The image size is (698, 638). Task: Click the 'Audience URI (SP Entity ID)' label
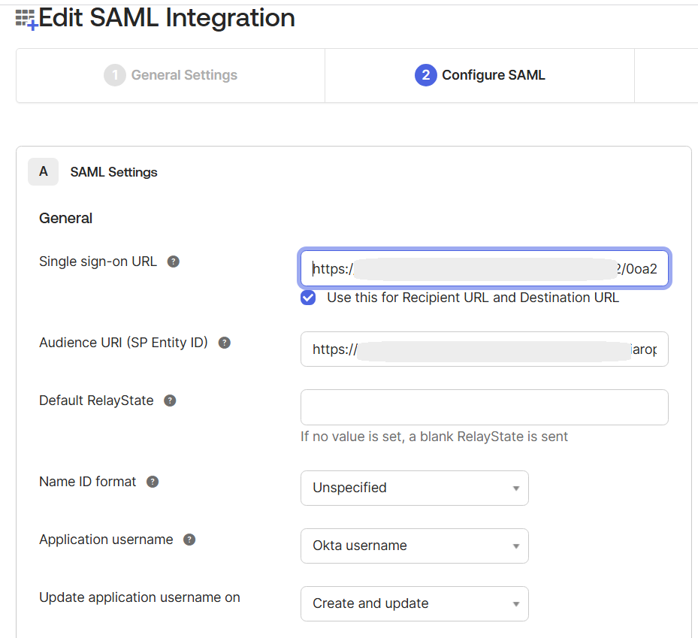point(124,343)
